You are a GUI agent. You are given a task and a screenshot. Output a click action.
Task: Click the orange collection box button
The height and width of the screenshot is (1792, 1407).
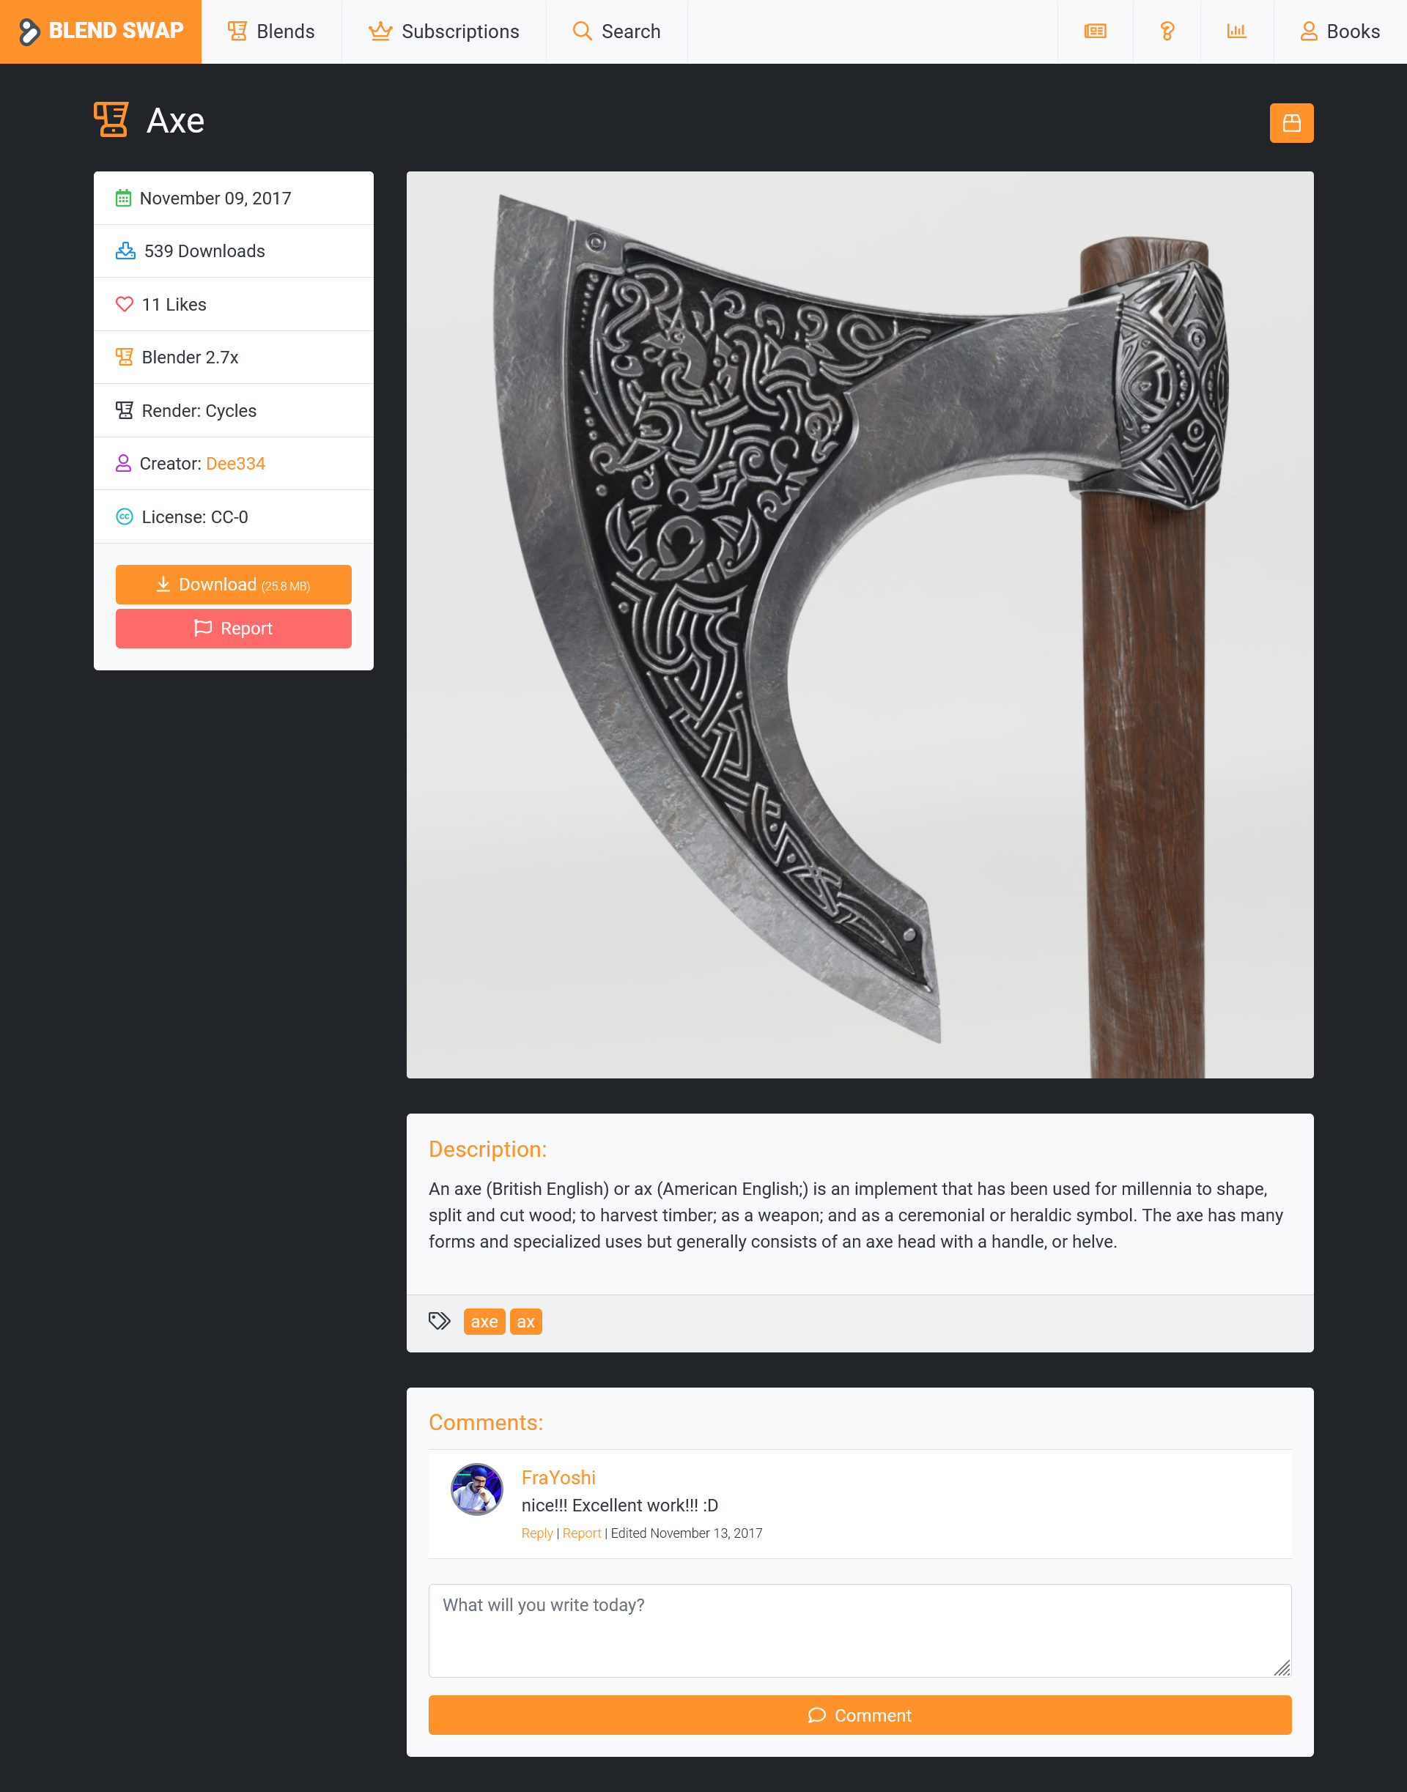point(1290,122)
